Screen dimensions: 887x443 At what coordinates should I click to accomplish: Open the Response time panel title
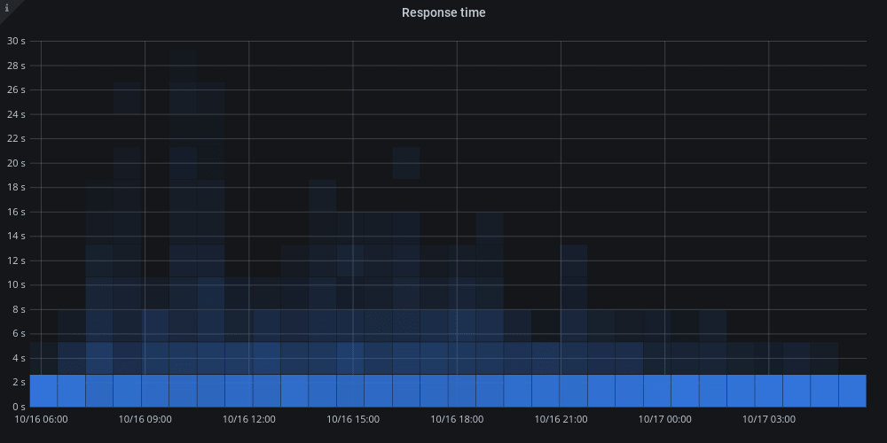tap(443, 12)
